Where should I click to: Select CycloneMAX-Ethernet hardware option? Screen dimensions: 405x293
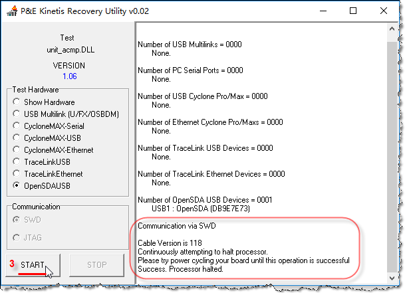[x=16, y=150]
